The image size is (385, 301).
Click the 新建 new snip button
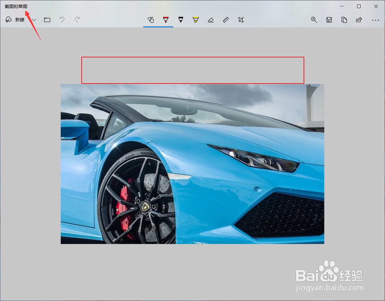pyautogui.click(x=15, y=20)
